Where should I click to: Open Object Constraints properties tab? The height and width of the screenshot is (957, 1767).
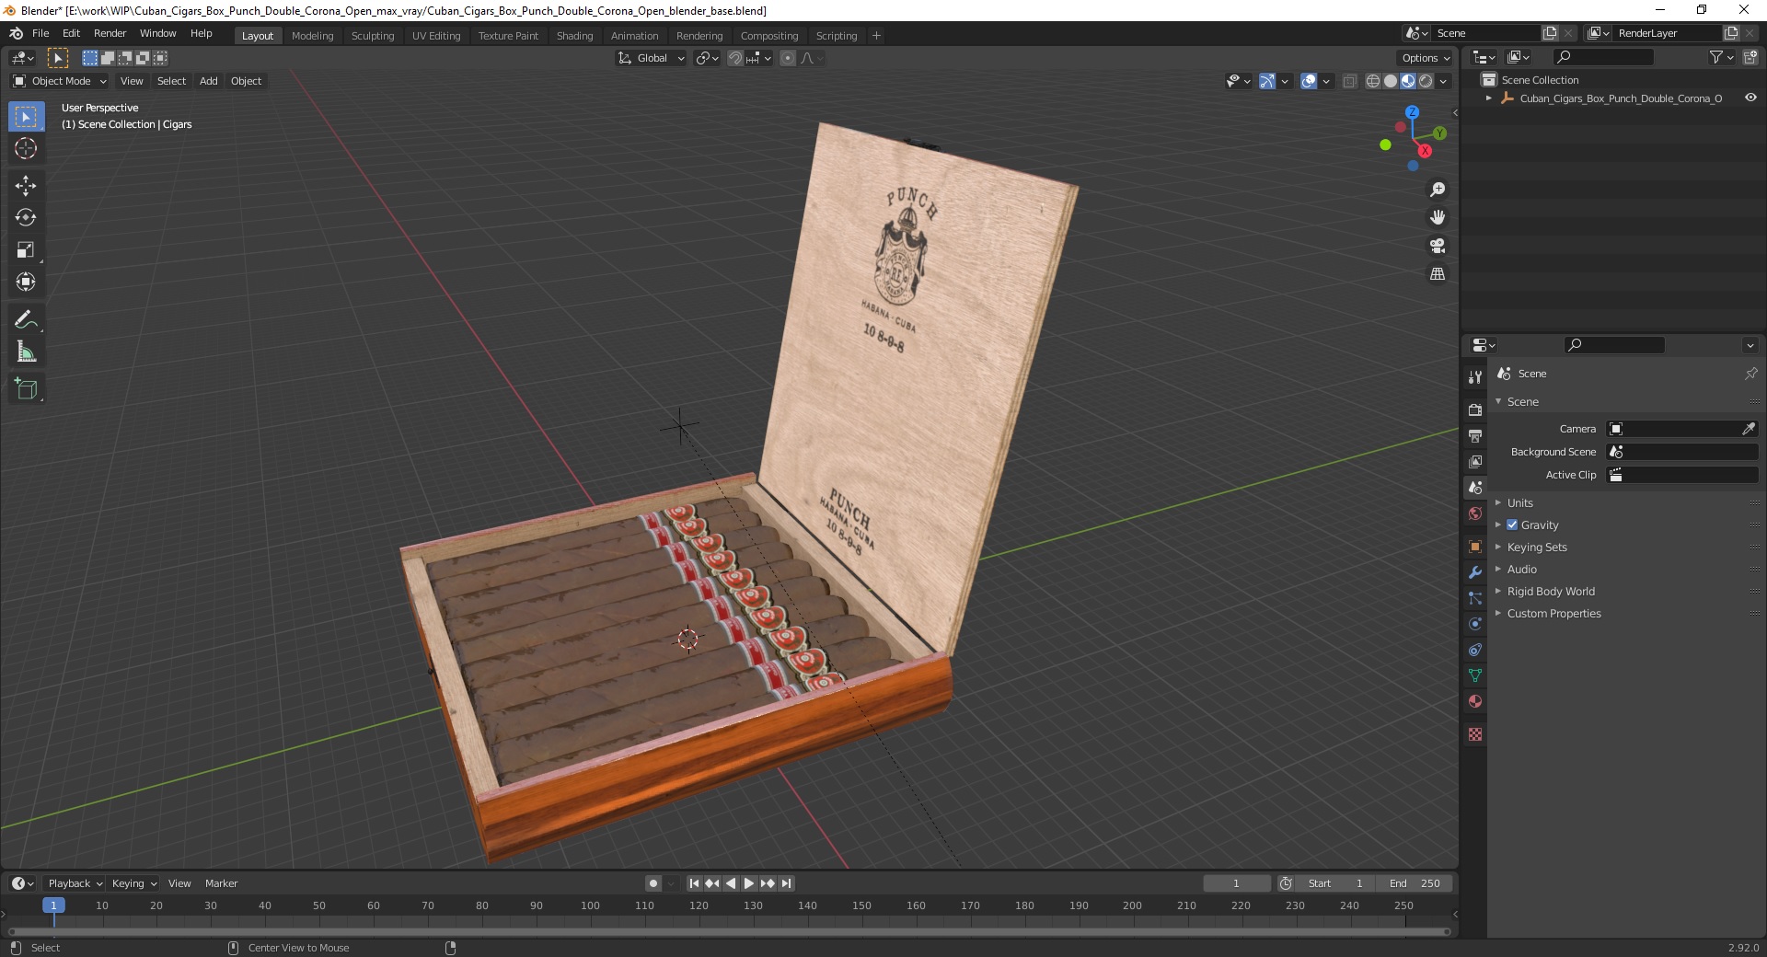point(1475,650)
